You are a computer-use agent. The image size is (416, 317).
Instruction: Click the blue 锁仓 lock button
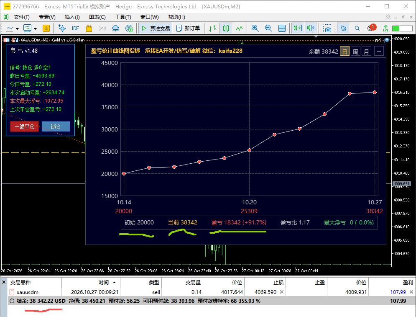[56, 126]
